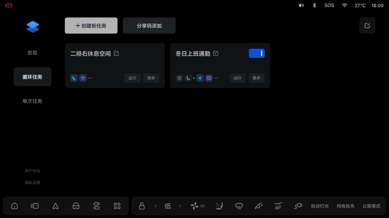Click the SOS status indicator
Screen dimensions: 389x218
(329, 5)
